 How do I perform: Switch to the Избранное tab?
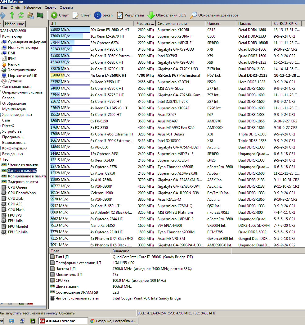click(x=15, y=24)
